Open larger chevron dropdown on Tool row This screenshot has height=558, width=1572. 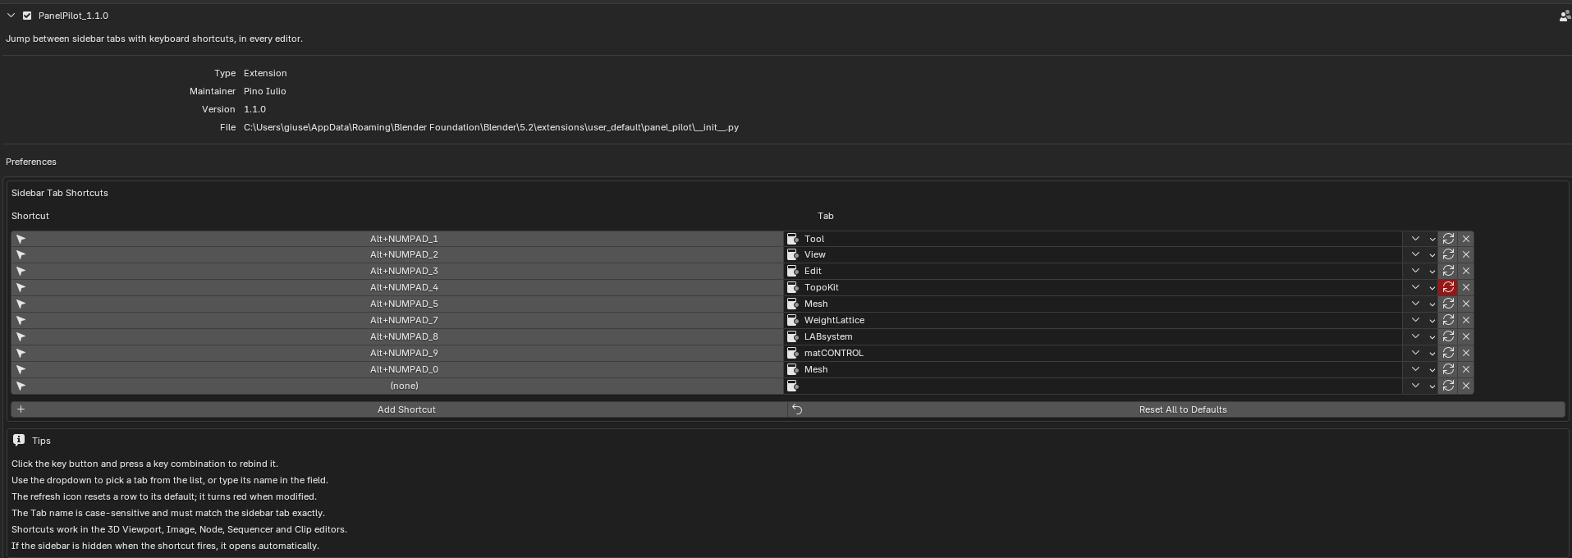click(1415, 239)
